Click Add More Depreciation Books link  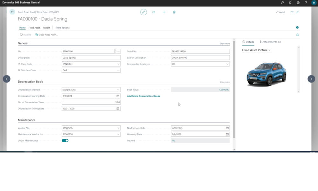click(144, 96)
